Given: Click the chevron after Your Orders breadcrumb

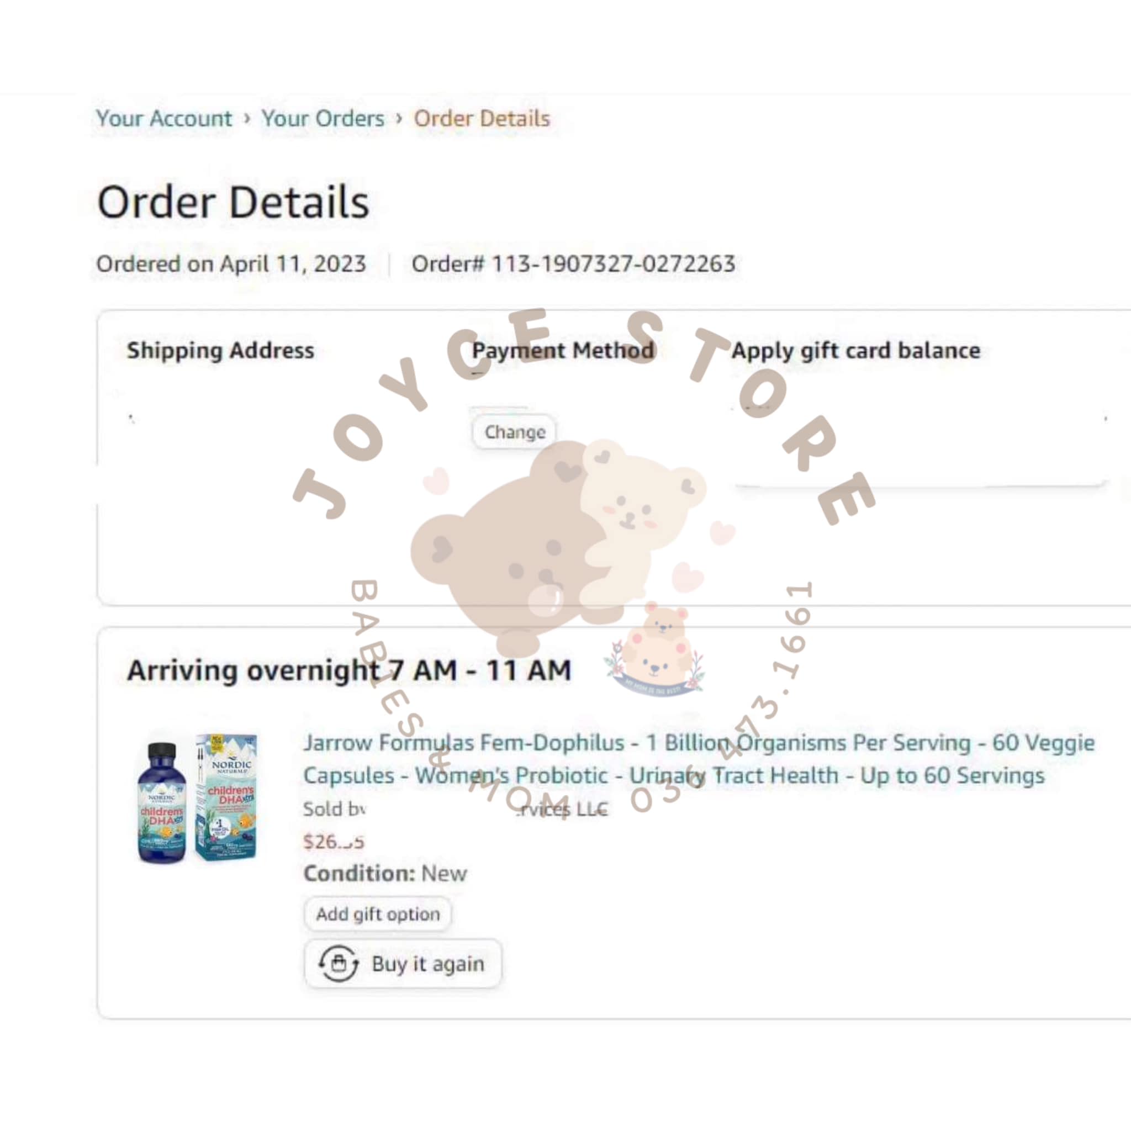Looking at the screenshot, I should (399, 118).
